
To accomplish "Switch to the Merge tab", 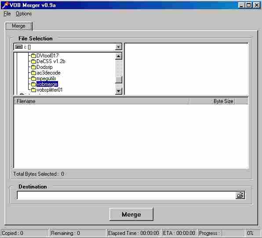I will click(x=19, y=26).
